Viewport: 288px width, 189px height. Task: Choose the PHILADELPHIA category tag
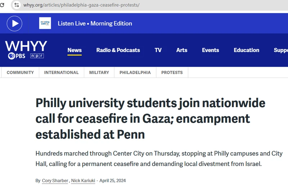tap(135, 73)
